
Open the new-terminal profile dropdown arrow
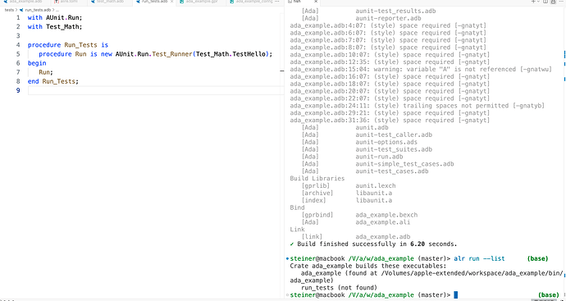(538, 2)
